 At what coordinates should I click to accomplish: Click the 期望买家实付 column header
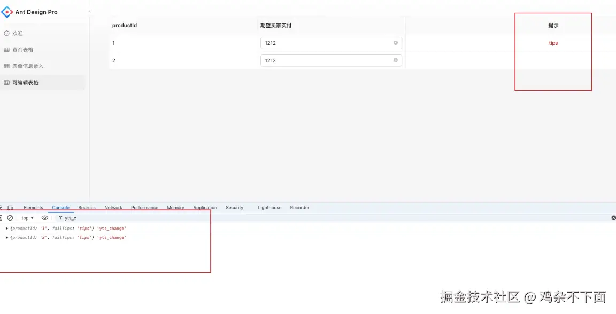276,26
